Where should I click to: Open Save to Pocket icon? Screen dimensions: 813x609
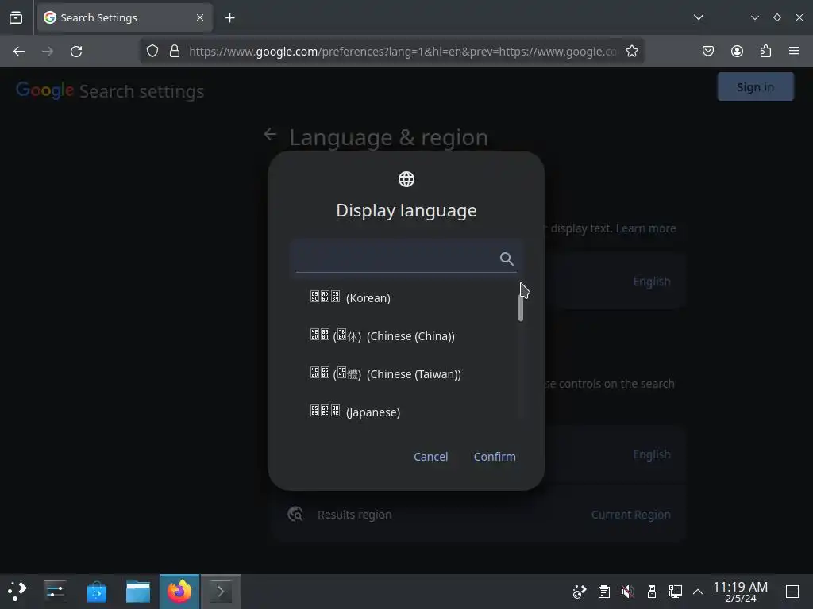point(707,51)
